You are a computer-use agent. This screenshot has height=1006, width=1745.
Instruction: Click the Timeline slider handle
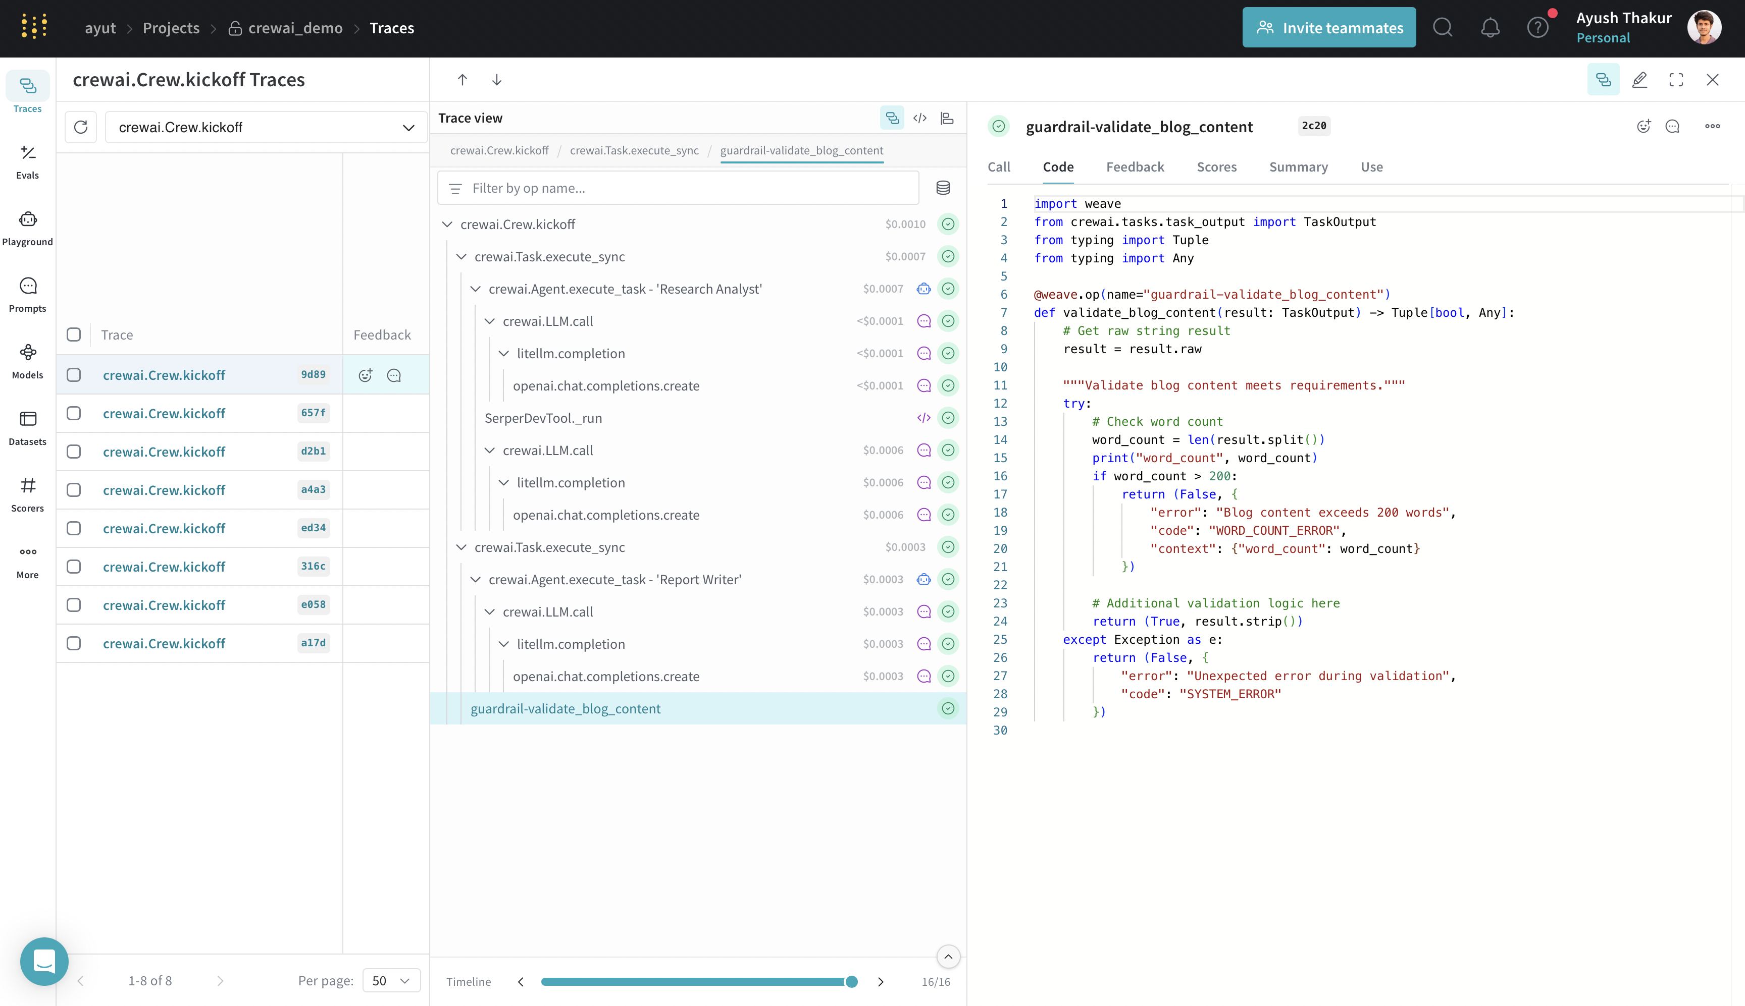point(852,982)
